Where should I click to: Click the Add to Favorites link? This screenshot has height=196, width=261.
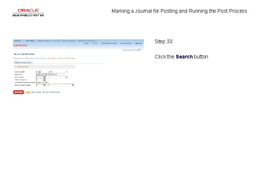point(126,43)
